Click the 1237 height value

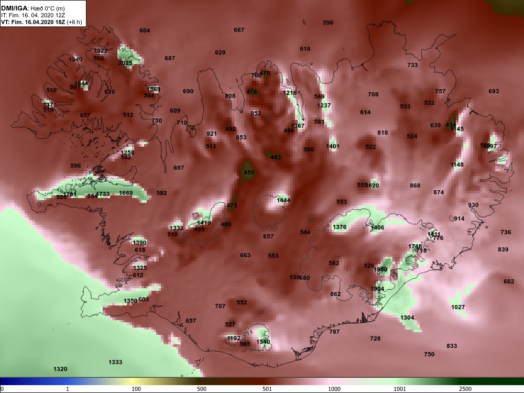click(x=324, y=105)
